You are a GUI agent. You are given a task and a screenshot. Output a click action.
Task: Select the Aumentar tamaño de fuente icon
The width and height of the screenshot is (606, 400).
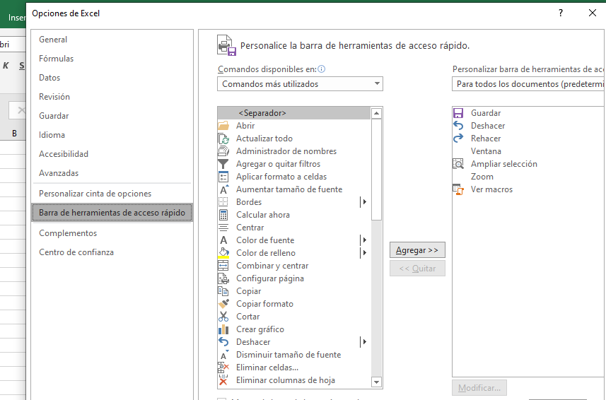pos(223,189)
